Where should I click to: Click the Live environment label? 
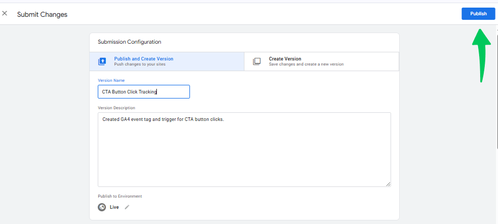115,207
